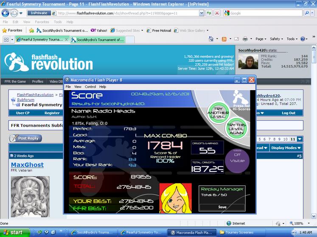Expand the Web Slice Gallery dropdown
Image resolution: width=317 pixels, height=237 pixels.
point(208,30)
